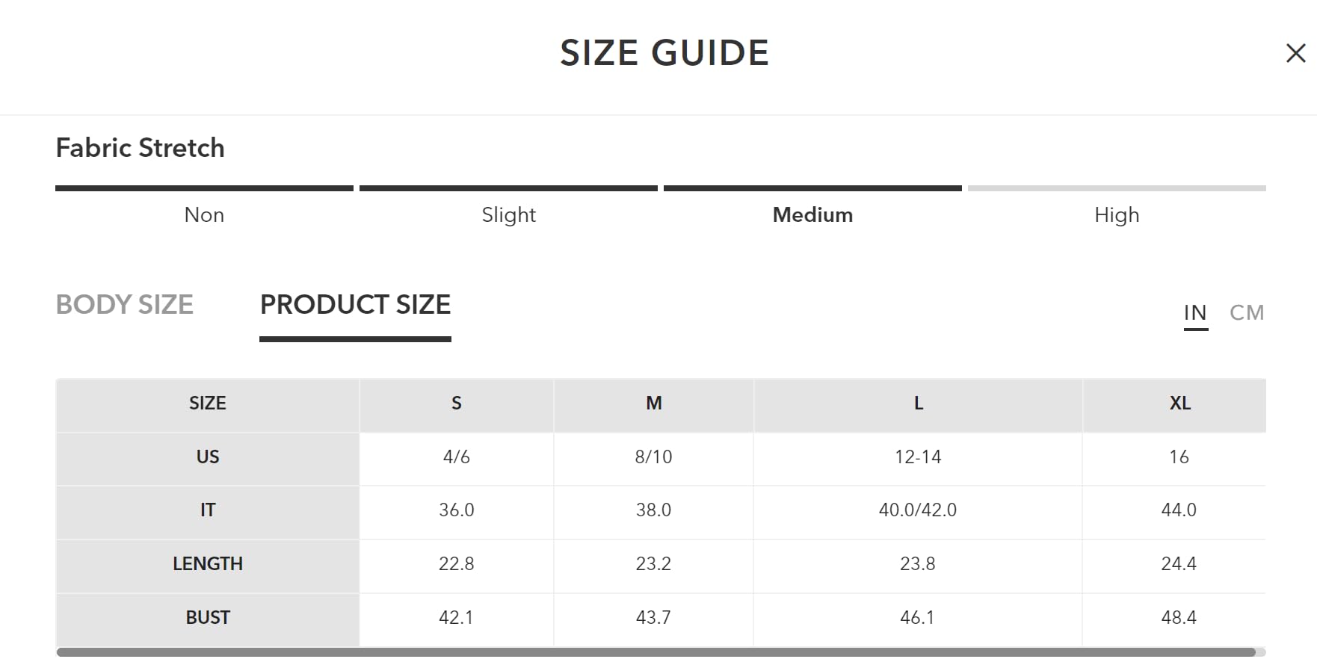Click the M size column header

click(x=654, y=403)
